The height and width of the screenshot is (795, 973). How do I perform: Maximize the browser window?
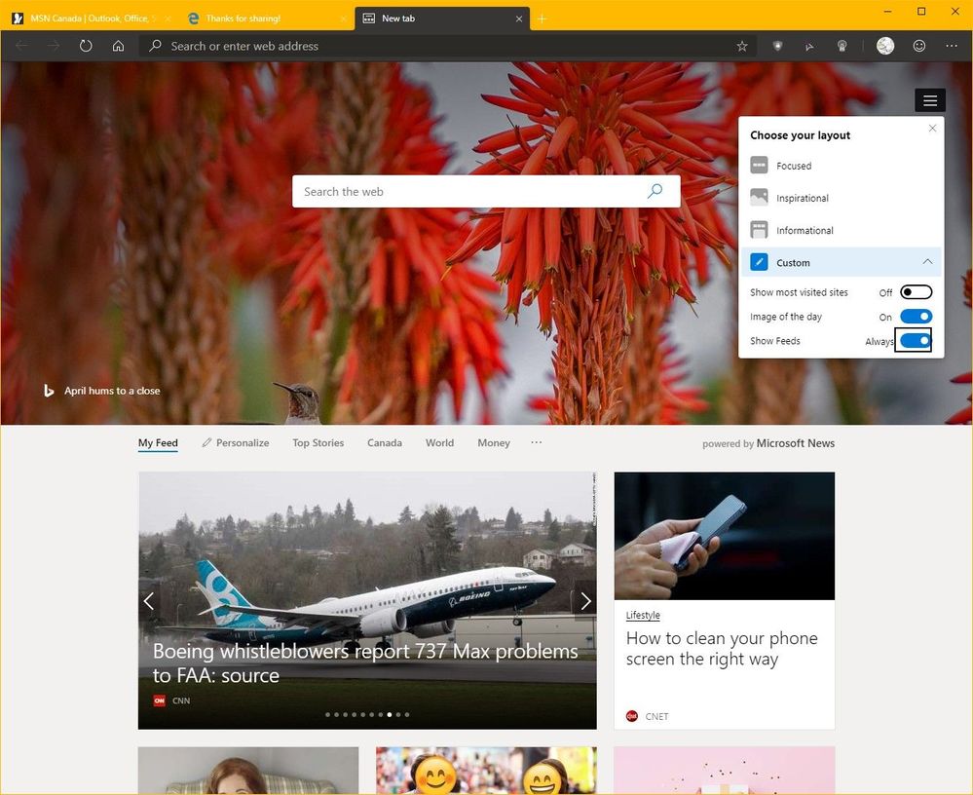pos(921,11)
